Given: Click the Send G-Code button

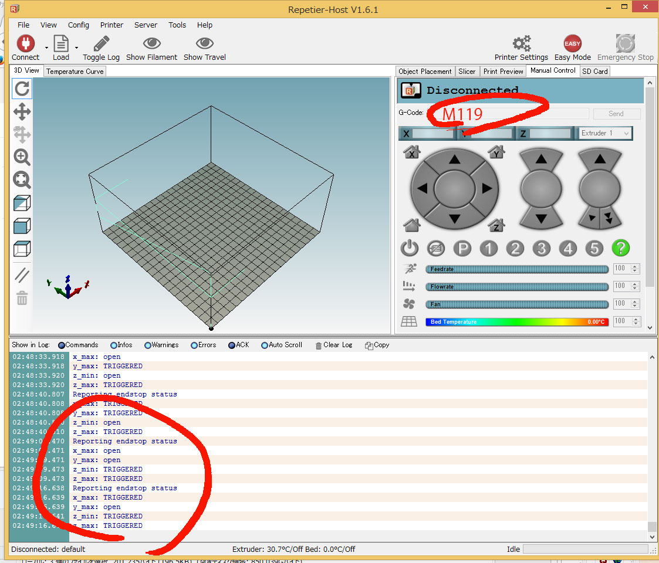Looking at the screenshot, I should coord(617,114).
